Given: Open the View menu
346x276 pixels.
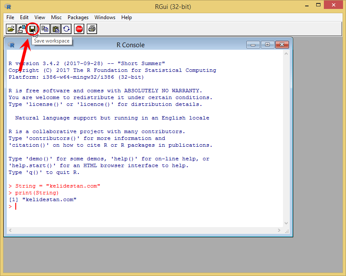Looking at the screenshot, I should coord(40,17).
